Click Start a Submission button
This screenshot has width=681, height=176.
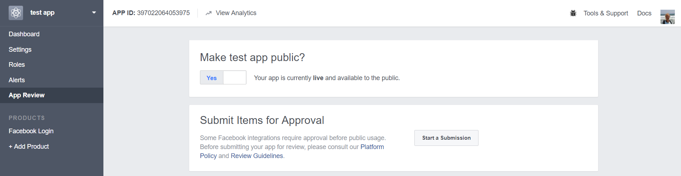coord(446,138)
